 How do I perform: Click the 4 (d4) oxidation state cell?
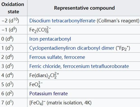click(14, 75)
